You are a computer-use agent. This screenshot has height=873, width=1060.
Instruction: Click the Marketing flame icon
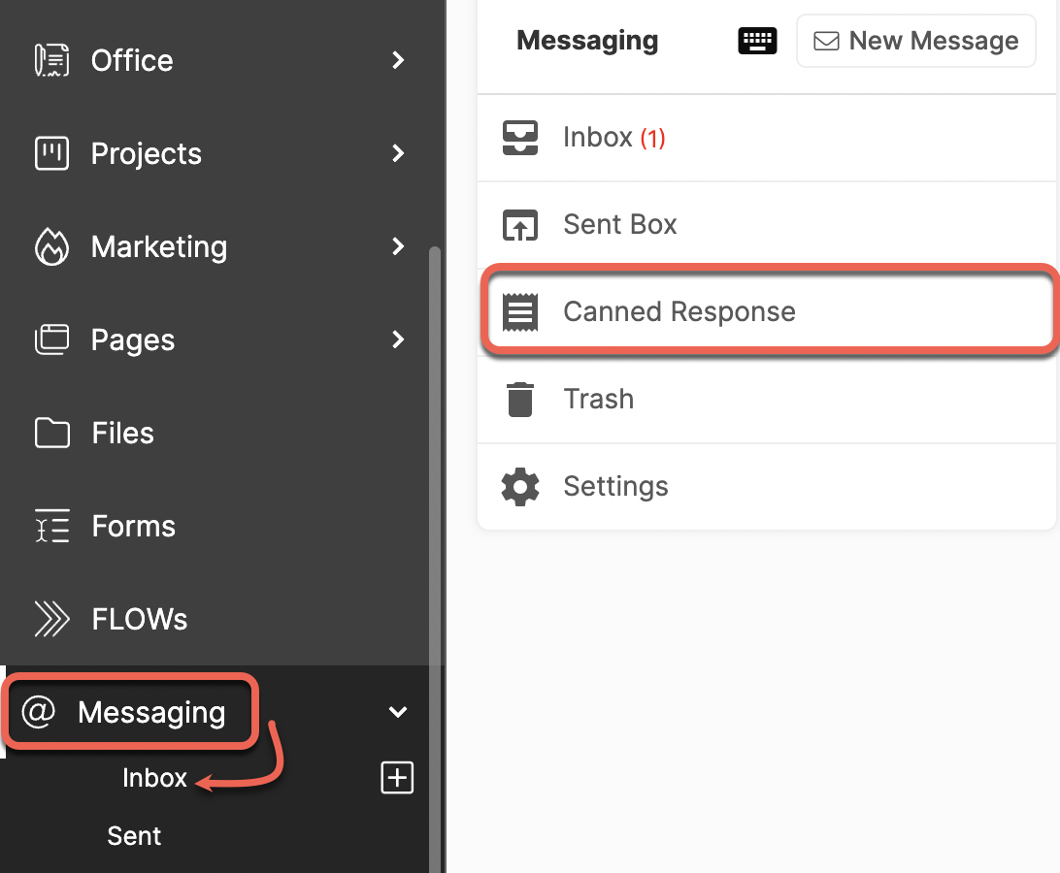point(51,246)
